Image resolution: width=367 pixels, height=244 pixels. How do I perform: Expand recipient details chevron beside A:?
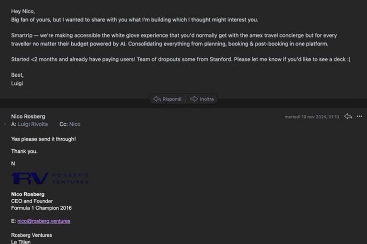[5, 124]
